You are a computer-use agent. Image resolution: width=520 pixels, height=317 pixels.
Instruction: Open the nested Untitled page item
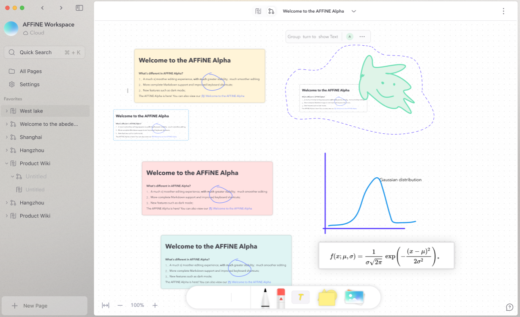pos(35,190)
